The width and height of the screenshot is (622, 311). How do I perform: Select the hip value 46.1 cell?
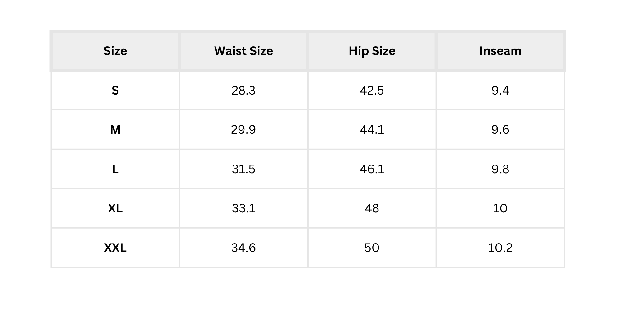tap(372, 169)
